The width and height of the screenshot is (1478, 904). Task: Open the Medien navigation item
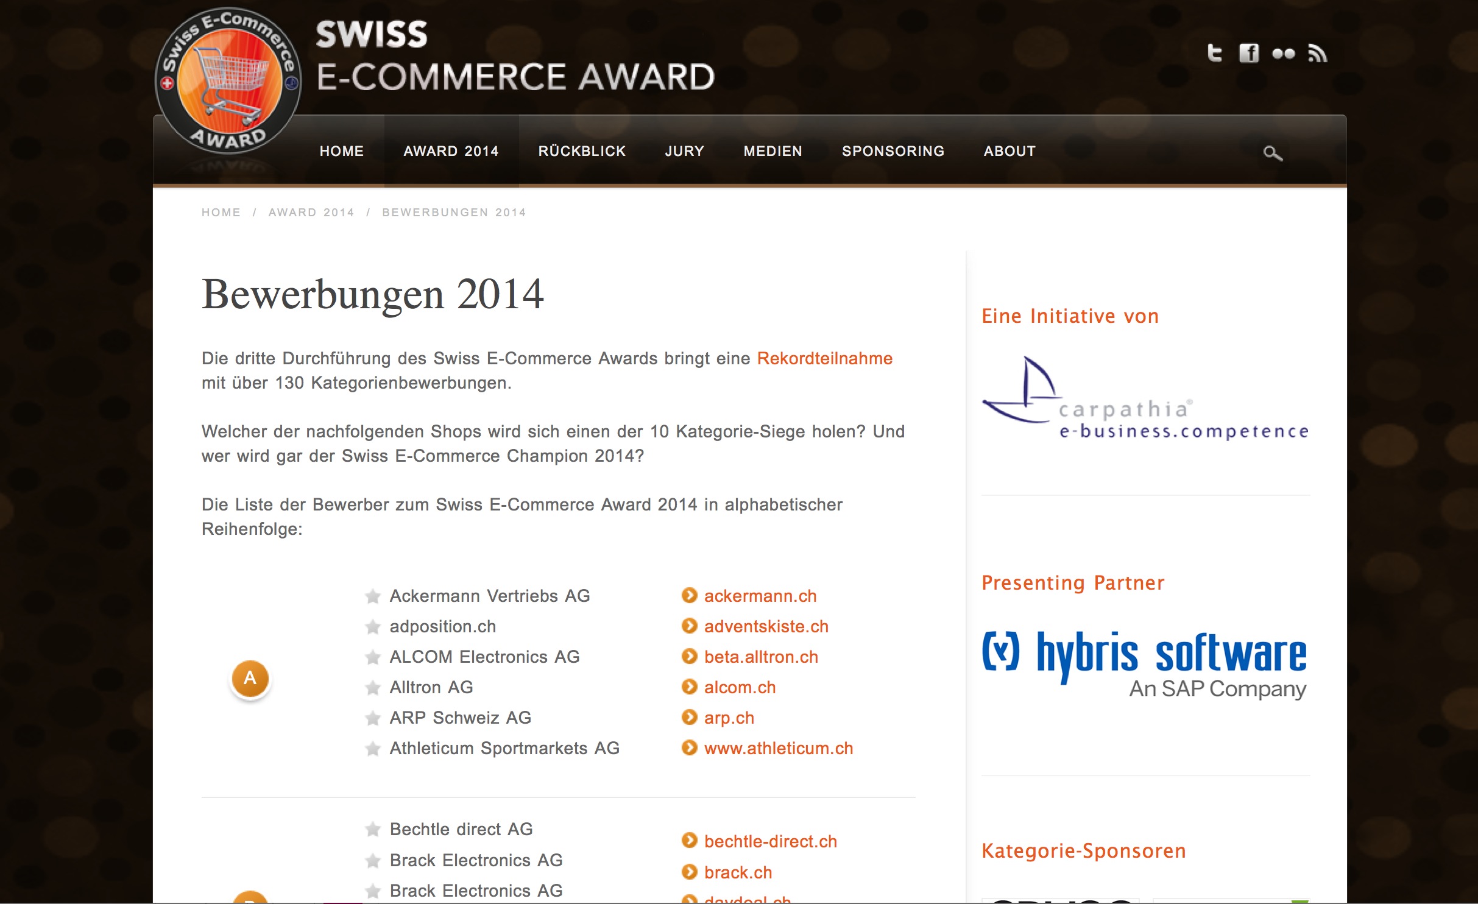point(773,151)
